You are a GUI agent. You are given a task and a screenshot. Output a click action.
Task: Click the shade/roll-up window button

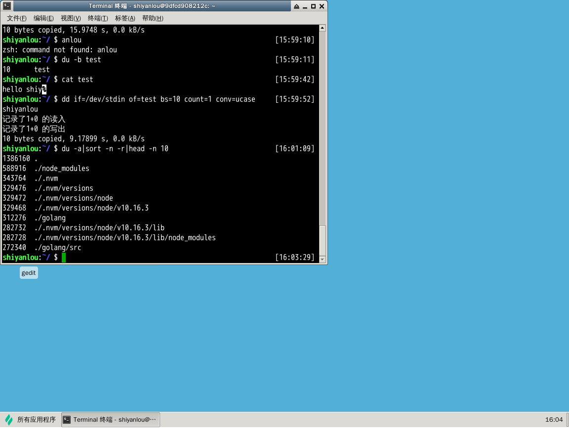[x=296, y=6]
